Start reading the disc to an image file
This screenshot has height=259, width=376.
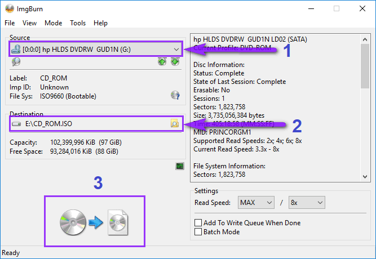tap(94, 222)
